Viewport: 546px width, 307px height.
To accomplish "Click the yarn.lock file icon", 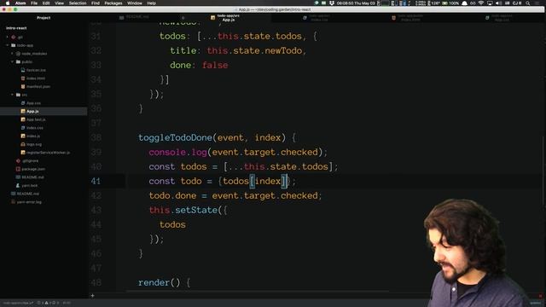I will click(18, 186).
